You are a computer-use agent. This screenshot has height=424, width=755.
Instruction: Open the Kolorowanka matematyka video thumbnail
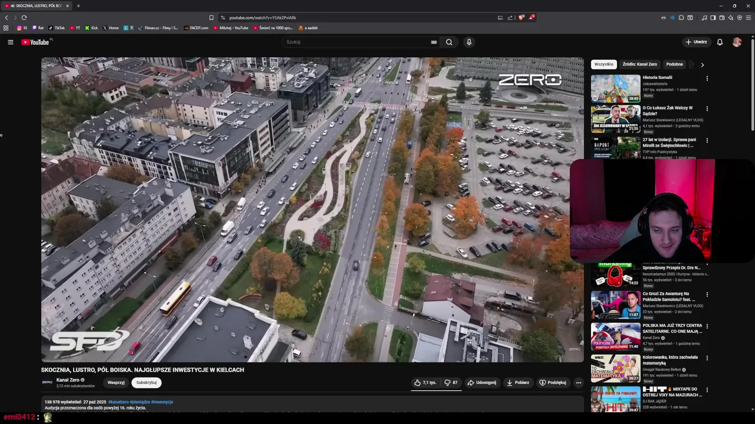pos(615,369)
